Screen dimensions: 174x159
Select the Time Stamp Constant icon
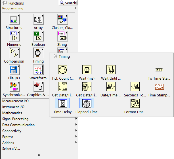tap(159, 87)
